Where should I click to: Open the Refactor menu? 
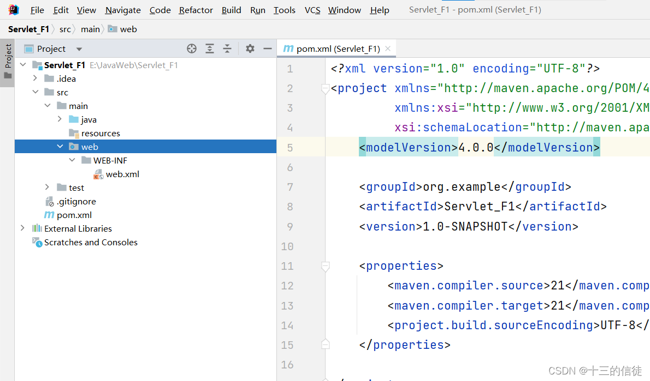pos(196,10)
